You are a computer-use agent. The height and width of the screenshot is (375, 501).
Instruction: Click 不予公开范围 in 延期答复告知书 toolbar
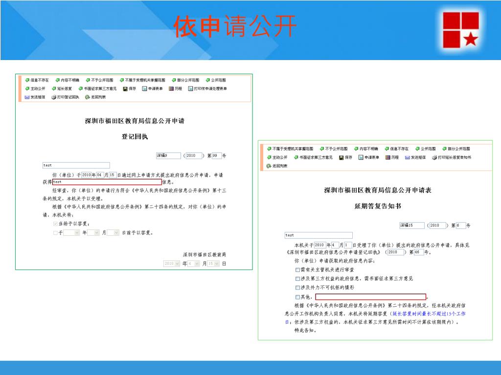[x=334, y=148]
